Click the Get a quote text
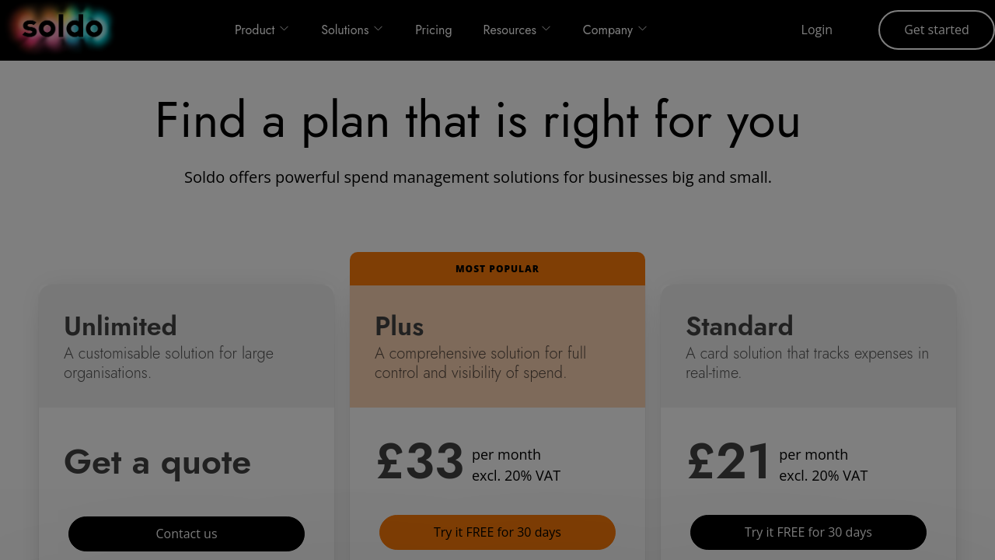Viewport: 995px width, 560px height. tap(157, 463)
